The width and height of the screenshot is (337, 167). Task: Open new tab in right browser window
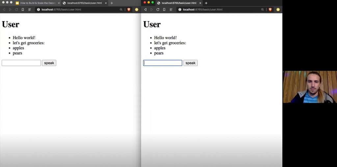(206, 3)
